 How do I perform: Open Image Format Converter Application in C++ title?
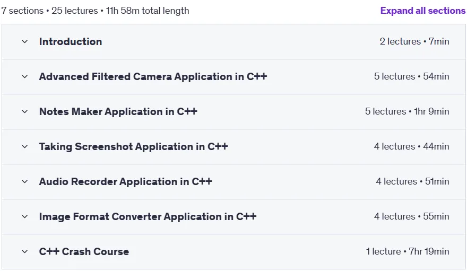[148, 216]
